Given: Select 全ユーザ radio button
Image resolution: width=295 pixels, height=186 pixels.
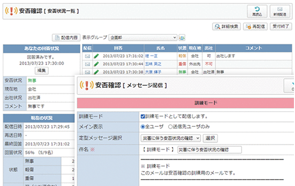Looking at the screenshot, I should pos(143,127).
